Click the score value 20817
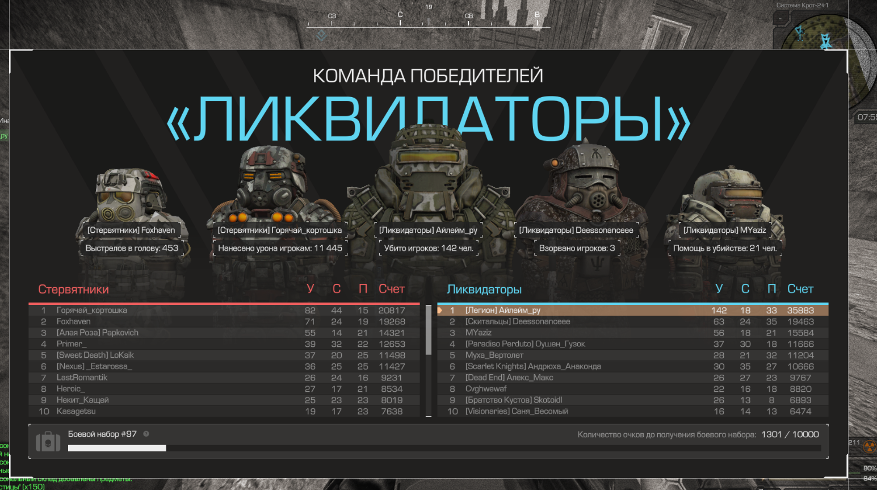 click(392, 310)
